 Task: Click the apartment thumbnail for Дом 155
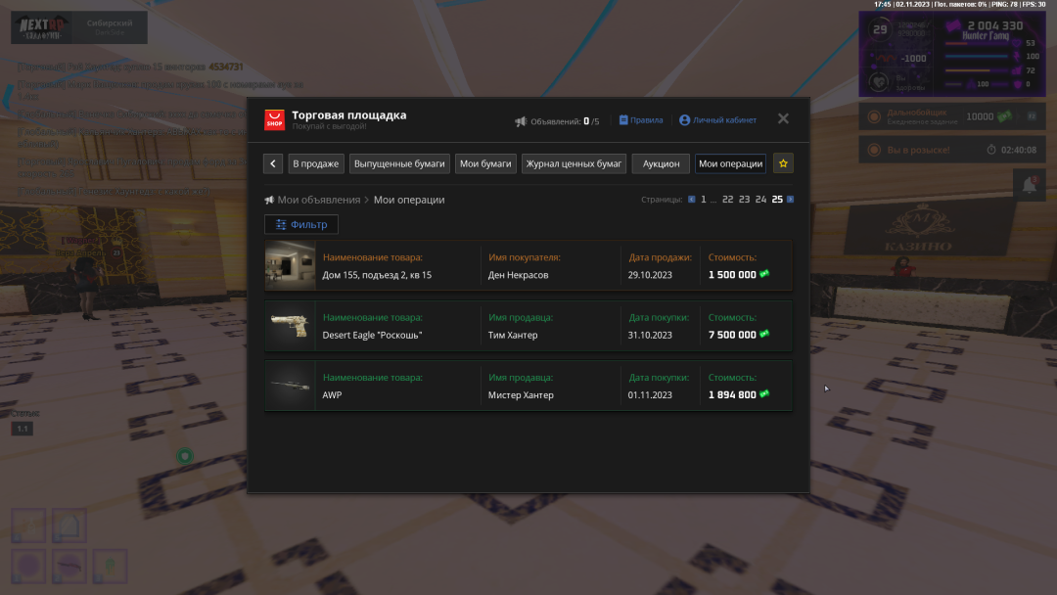290,265
